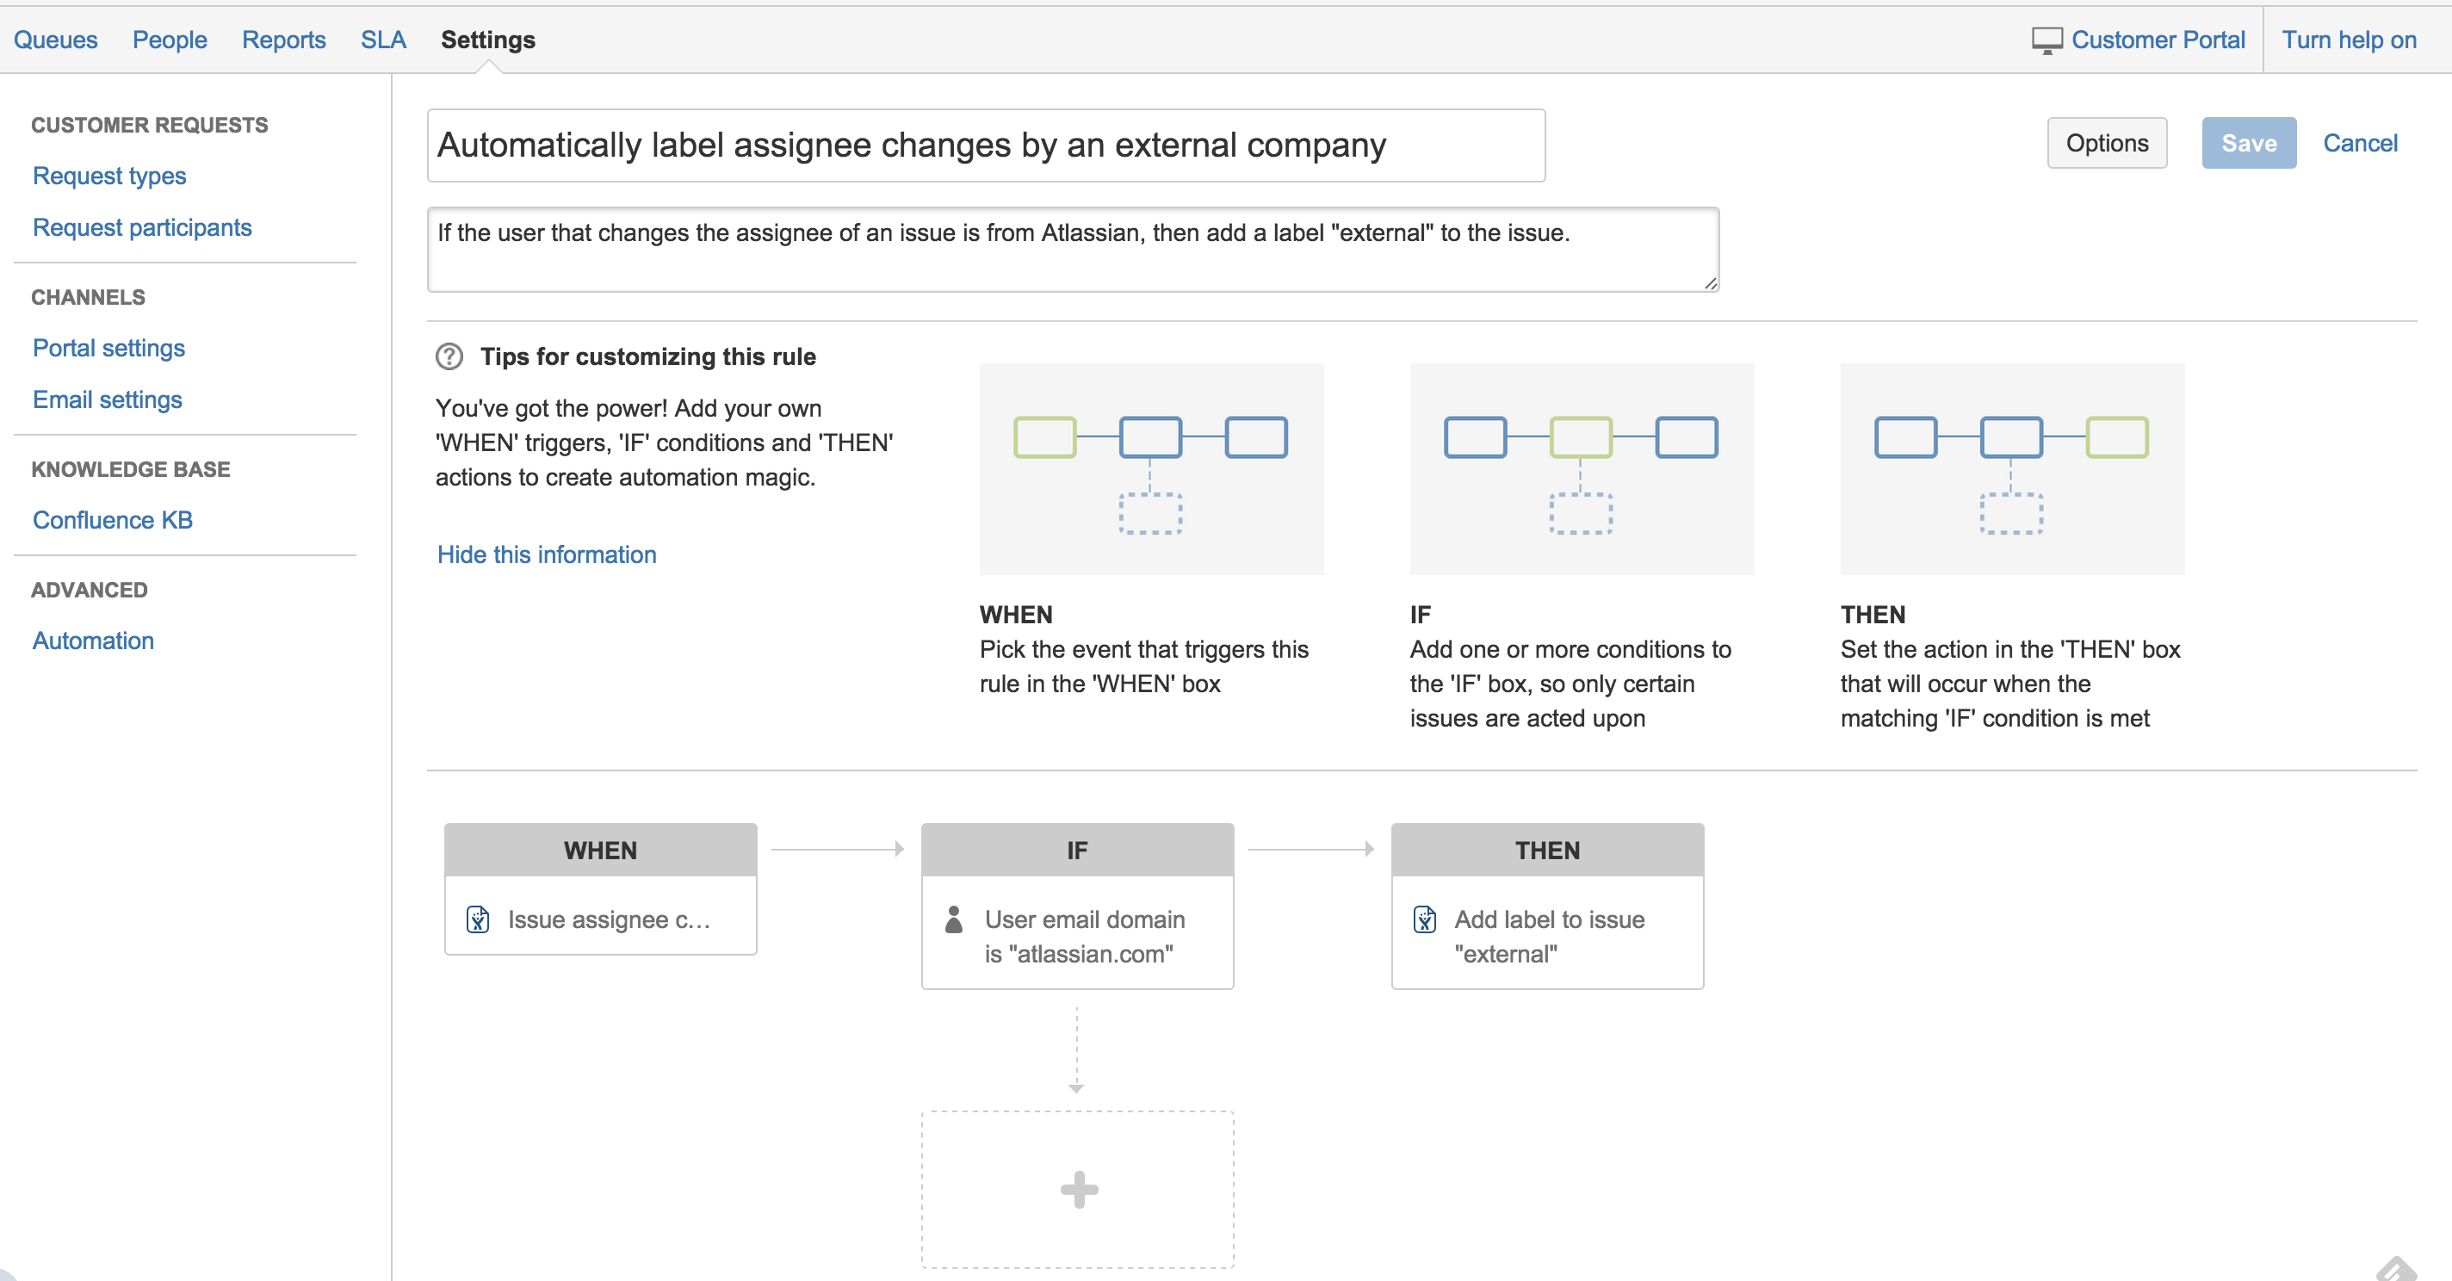This screenshot has height=1281, width=2452.
Task: Click the issue icon in THEN action
Action: point(1424,919)
